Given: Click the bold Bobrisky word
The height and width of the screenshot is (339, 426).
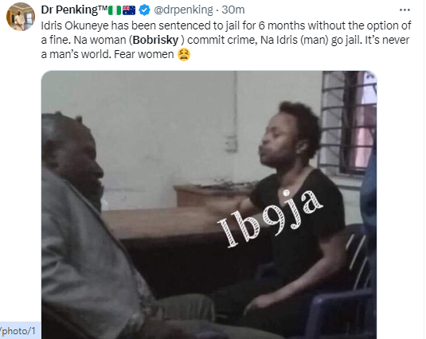Looking at the screenshot, I should 156,40.
